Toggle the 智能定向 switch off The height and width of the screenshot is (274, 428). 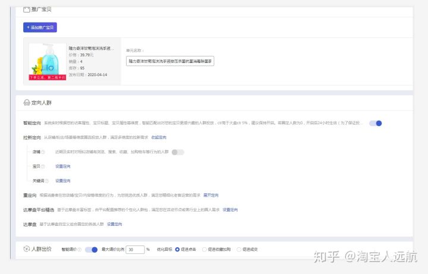click(375, 123)
